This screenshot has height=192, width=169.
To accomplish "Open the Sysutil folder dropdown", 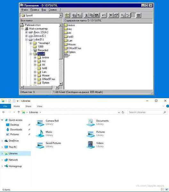I will point(60,15).
